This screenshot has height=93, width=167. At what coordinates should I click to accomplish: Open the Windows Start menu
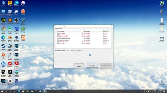click(2, 91)
